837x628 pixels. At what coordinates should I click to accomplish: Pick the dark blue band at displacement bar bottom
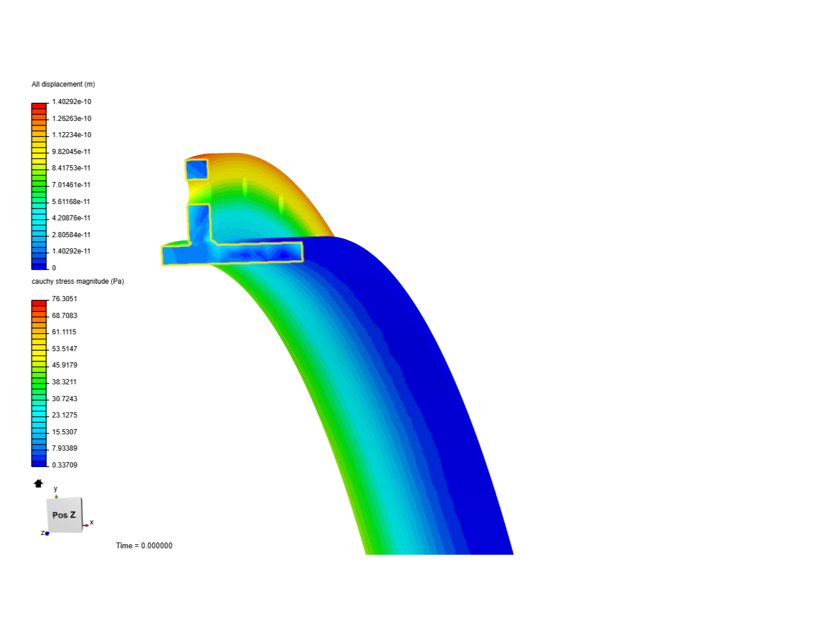point(39,266)
